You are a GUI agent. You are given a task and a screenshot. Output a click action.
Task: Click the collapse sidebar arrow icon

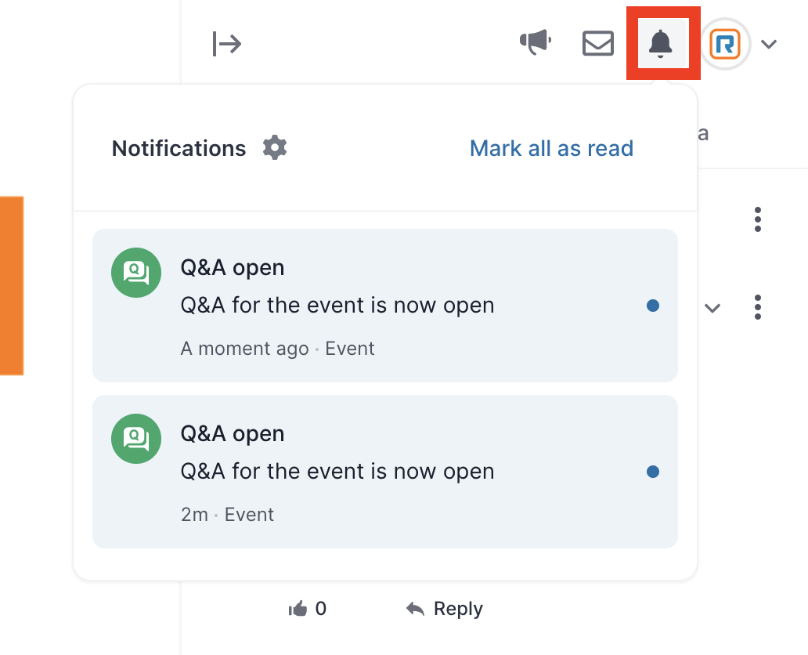[227, 44]
